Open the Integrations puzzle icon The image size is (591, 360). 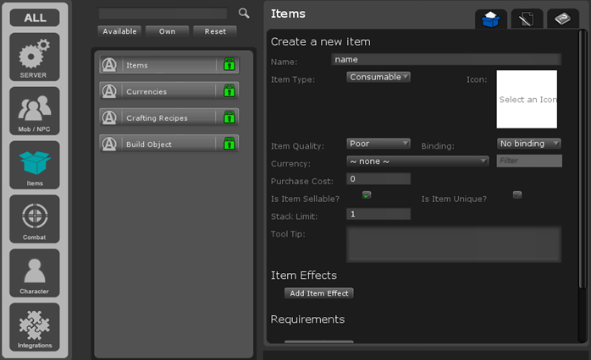point(35,327)
